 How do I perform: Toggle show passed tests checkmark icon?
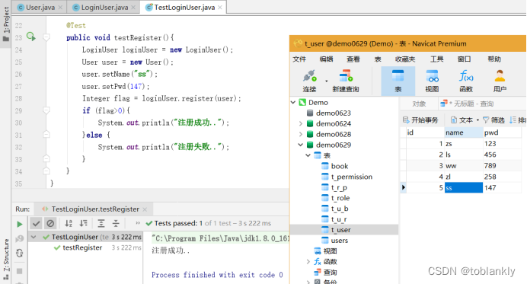[37, 223]
